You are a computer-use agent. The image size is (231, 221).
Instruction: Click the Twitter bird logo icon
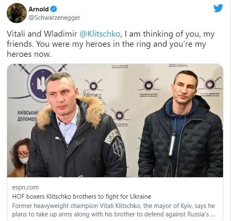coord(218,8)
